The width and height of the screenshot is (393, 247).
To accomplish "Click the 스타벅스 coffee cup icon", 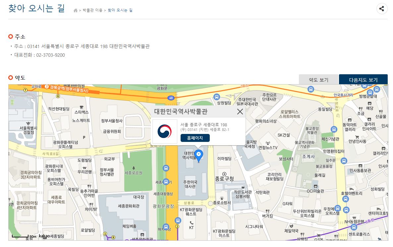I will pos(82,107).
